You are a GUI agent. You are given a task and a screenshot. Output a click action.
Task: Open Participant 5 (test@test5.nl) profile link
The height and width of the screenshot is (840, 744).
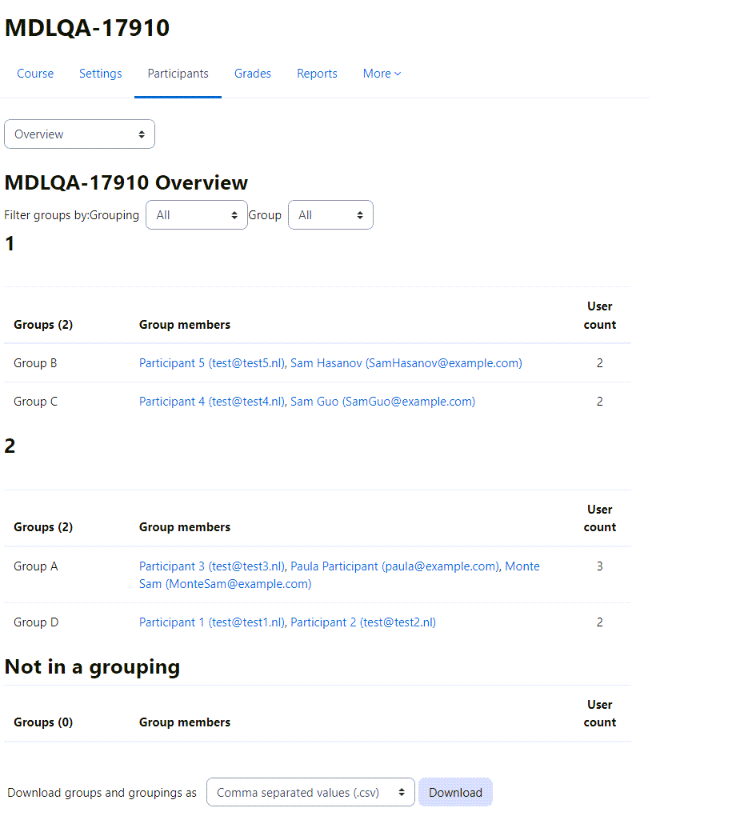(213, 363)
